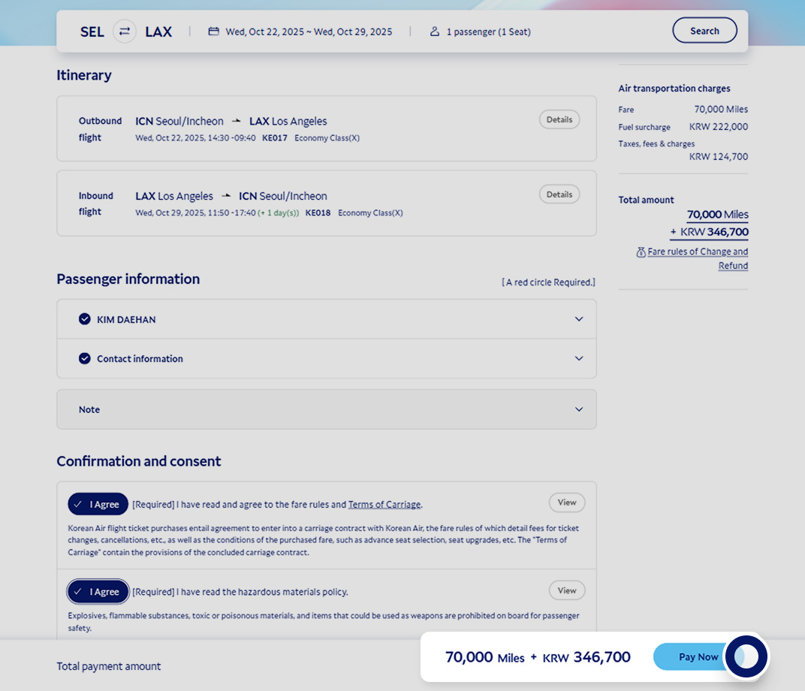The image size is (805, 691).
Task: Click the passenger icon in search bar
Action: pos(434,32)
